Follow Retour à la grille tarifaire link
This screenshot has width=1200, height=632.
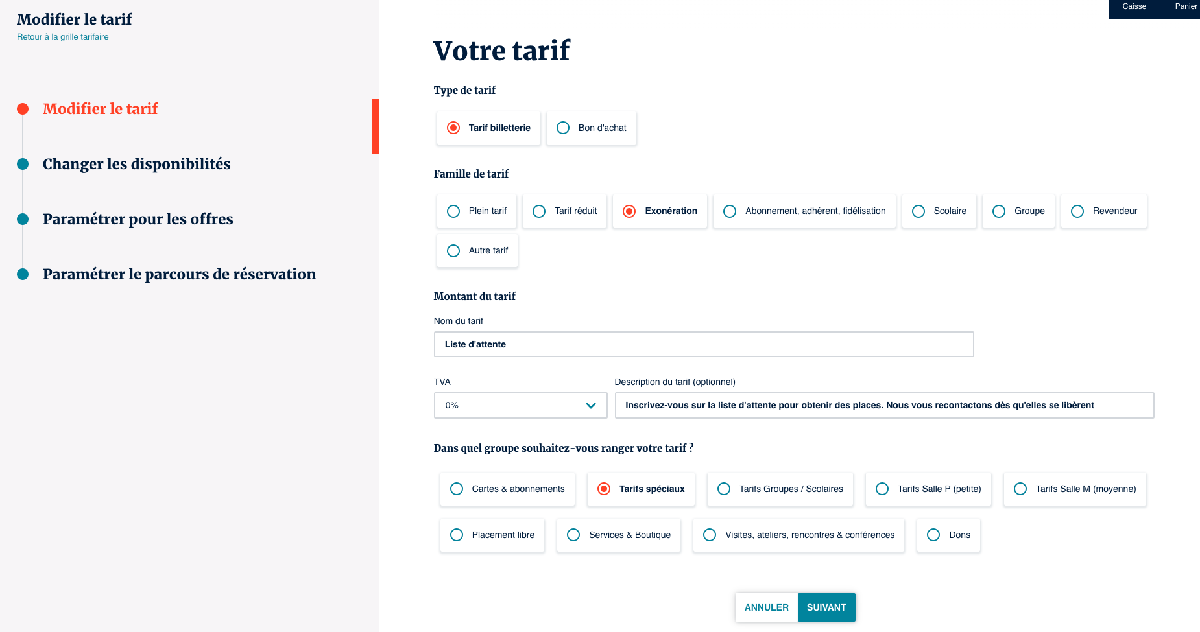(x=63, y=37)
